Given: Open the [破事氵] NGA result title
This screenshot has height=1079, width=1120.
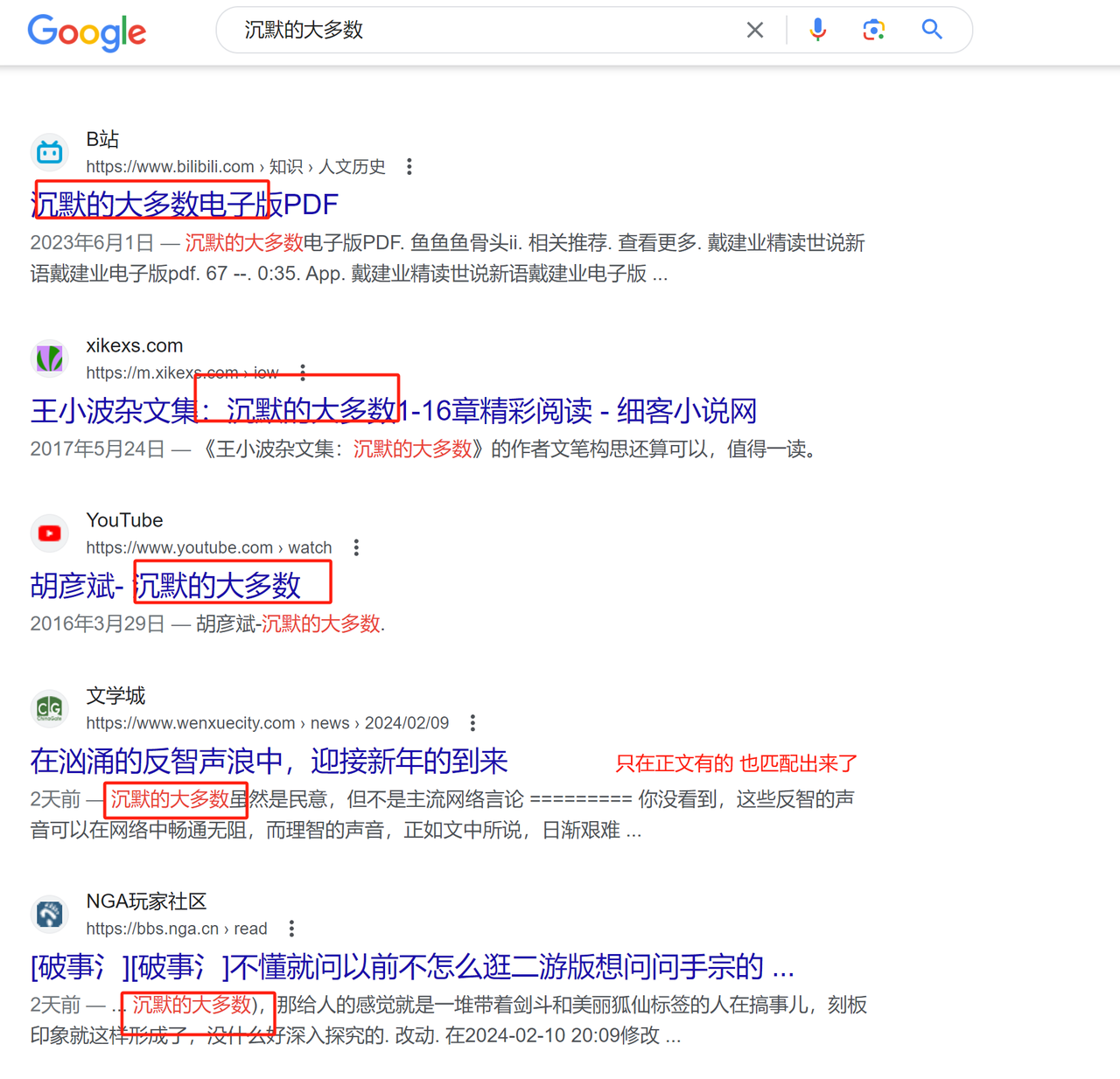Looking at the screenshot, I should 412,967.
